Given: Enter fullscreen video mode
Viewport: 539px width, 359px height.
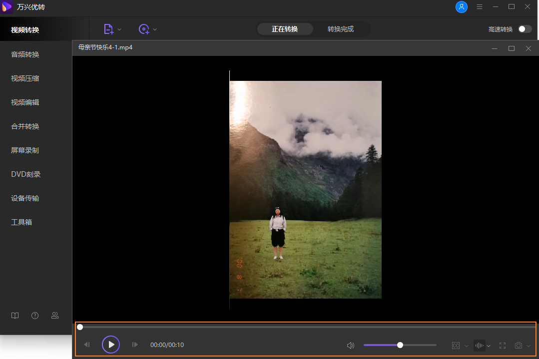Looking at the screenshot, I should [x=503, y=346].
